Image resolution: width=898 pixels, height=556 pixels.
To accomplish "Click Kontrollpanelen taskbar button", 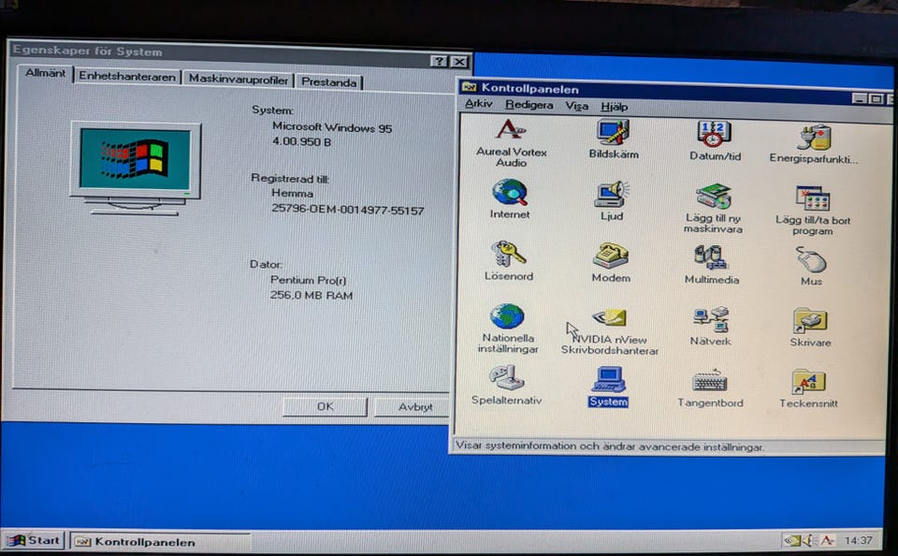I will [x=160, y=542].
